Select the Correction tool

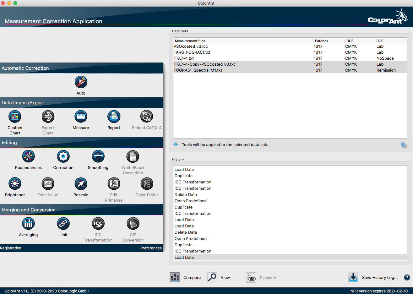tap(63, 156)
